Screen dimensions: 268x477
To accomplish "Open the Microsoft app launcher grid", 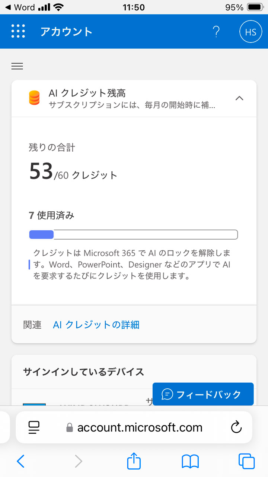I will pos(18,31).
